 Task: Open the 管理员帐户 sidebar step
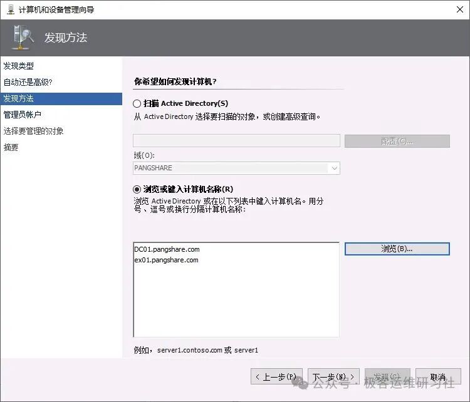tap(22, 115)
